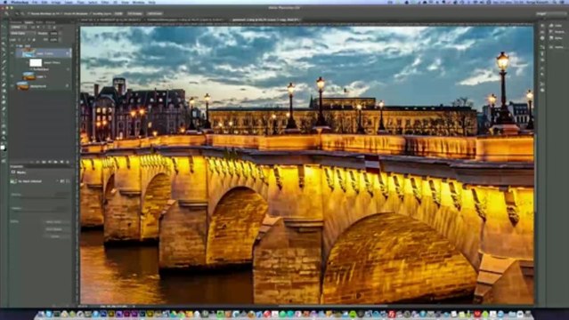Hide Layer 1 using its eye icon

12,76
